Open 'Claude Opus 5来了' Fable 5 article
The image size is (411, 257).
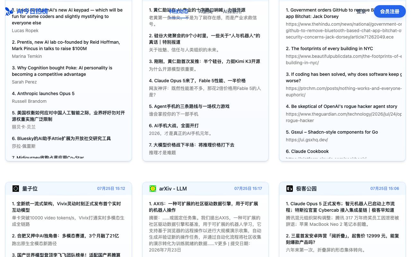[x=197, y=81]
